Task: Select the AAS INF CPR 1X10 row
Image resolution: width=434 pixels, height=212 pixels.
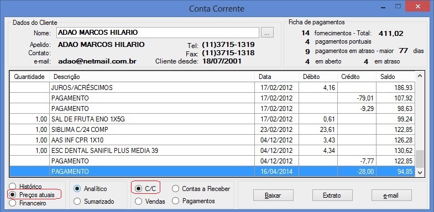Action: coord(212,140)
